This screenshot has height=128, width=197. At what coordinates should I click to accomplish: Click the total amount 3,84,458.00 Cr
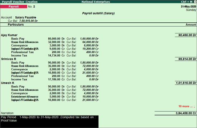186,113
